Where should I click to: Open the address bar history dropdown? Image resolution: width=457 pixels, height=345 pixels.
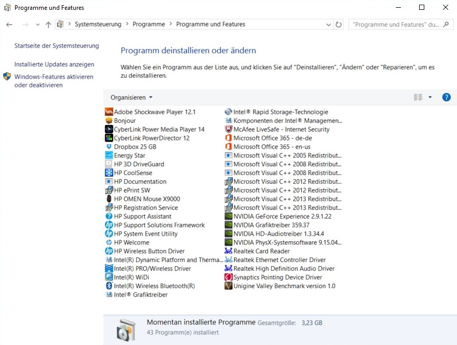(x=328, y=25)
